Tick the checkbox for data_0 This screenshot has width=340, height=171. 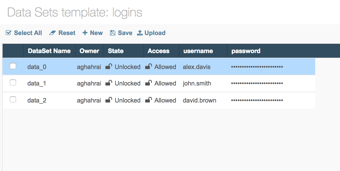pos(13,66)
